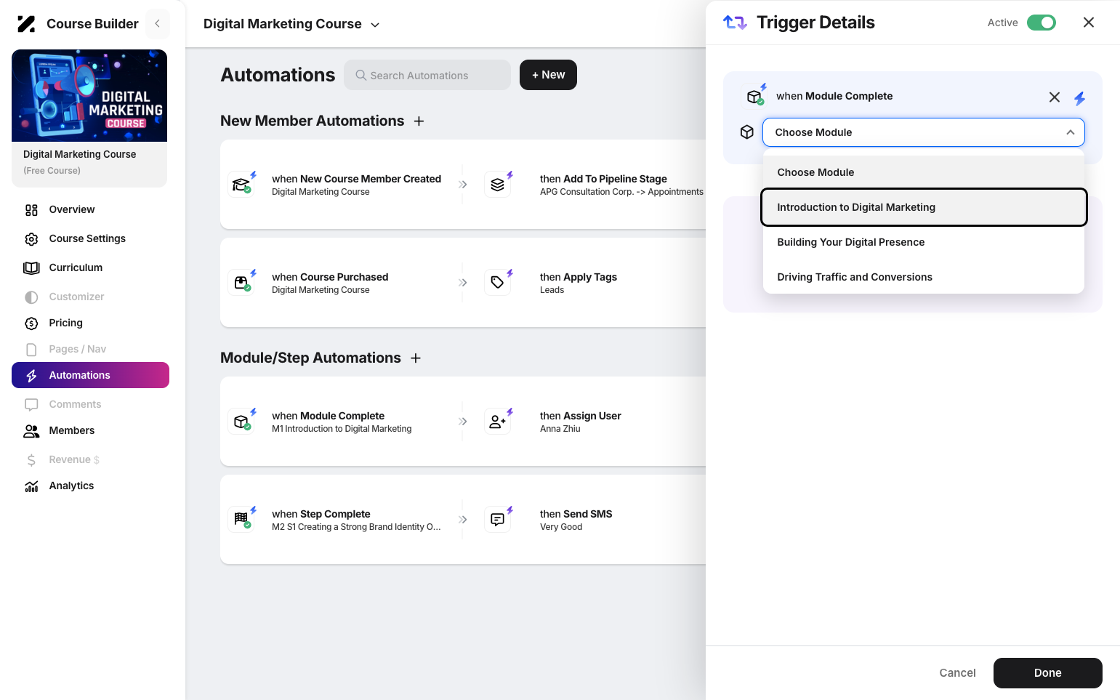
Task: Click the Add To Pipeline Stage action icon
Action: coord(498,185)
